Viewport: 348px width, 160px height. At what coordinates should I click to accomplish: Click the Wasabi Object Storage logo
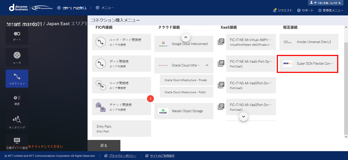(163, 111)
